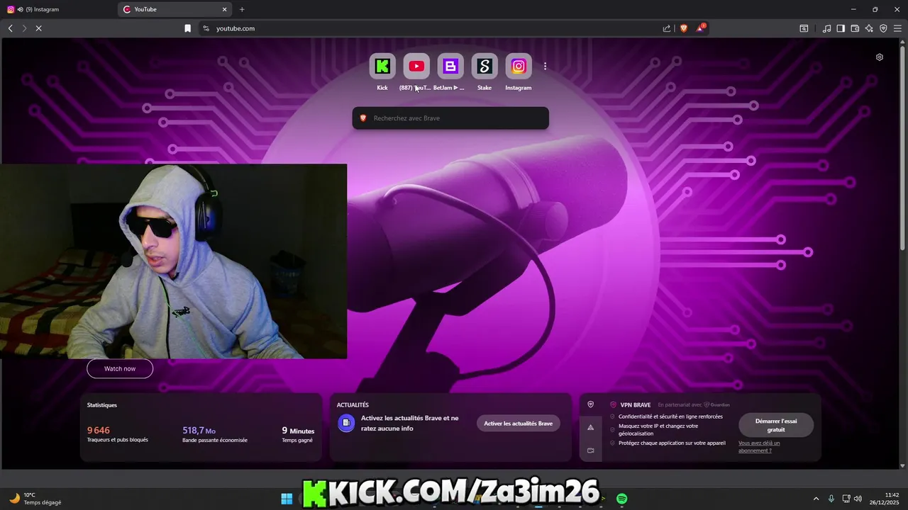Click the Watch now button
Image resolution: width=908 pixels, height=510 pixels.
tap(120, 368)
